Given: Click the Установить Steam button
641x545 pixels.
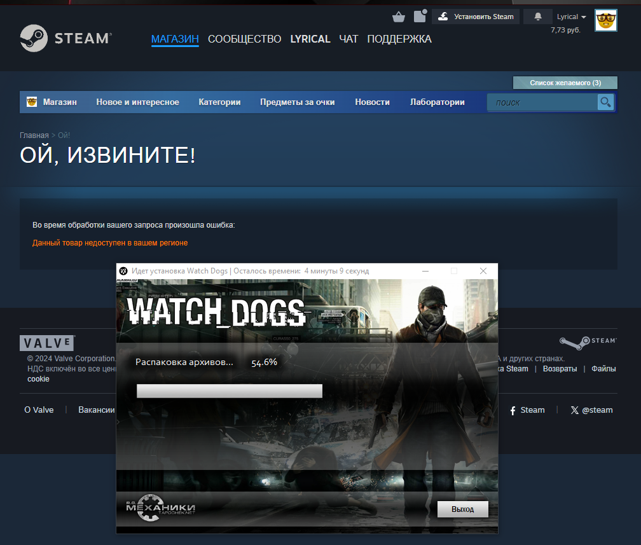Looking at the screenshot, I should pyautogui.click(x=476, y=17).
